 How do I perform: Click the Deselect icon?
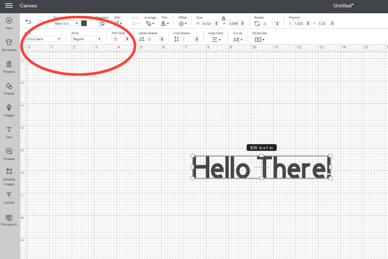(102, 23)
